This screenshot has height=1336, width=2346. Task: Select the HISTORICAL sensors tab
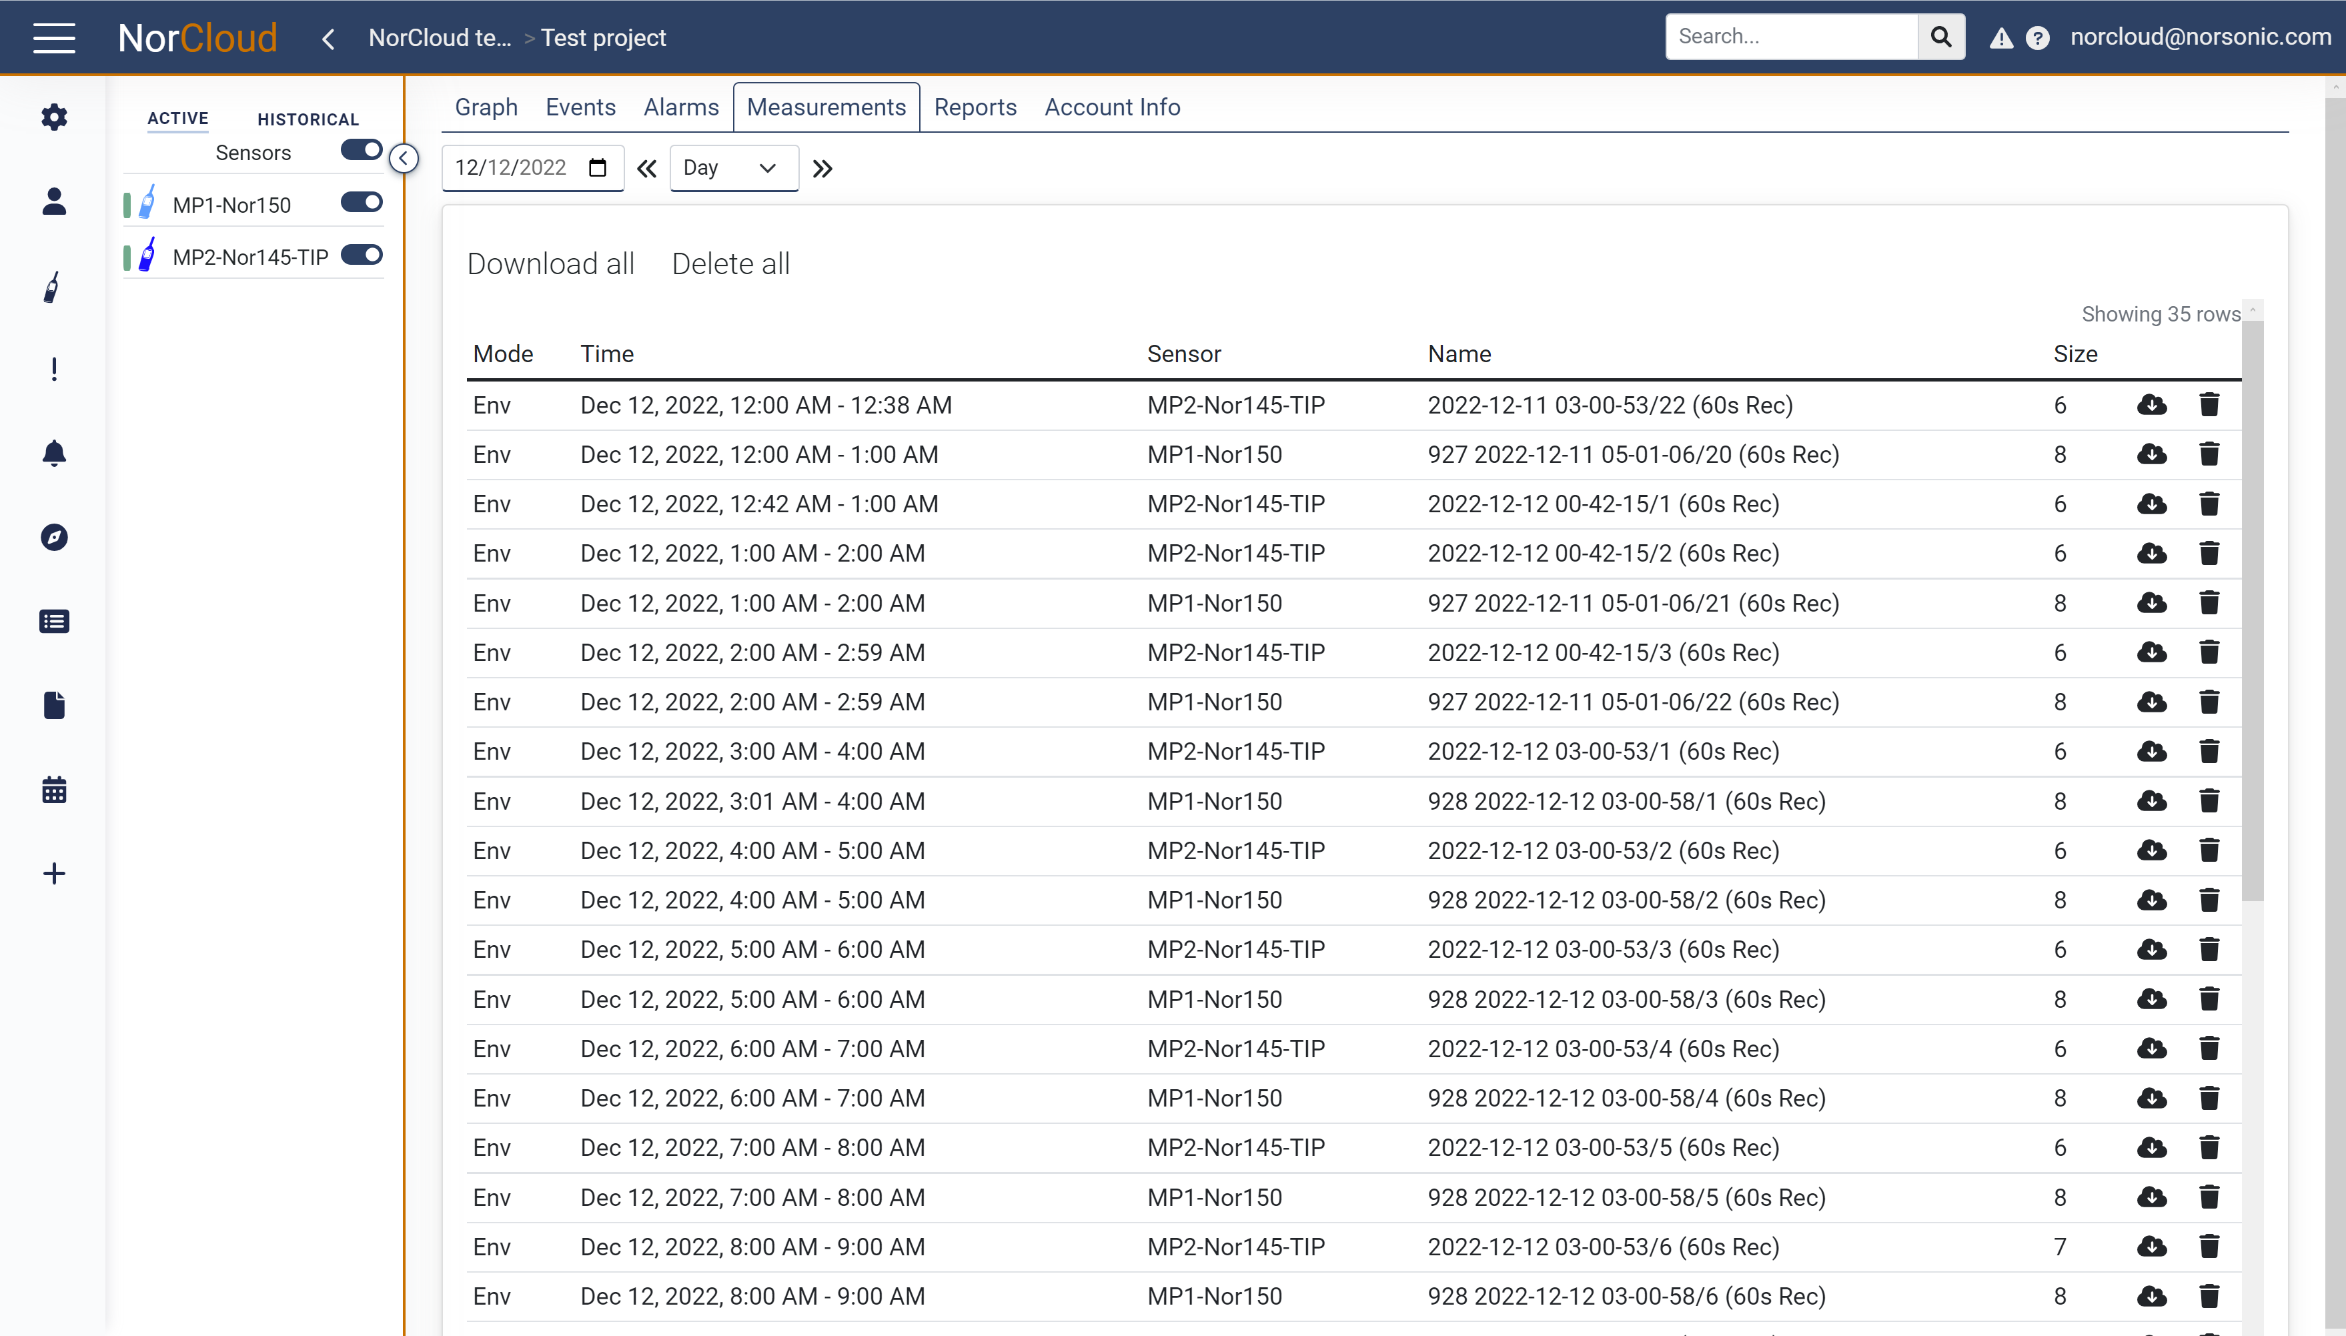[308, 119]
